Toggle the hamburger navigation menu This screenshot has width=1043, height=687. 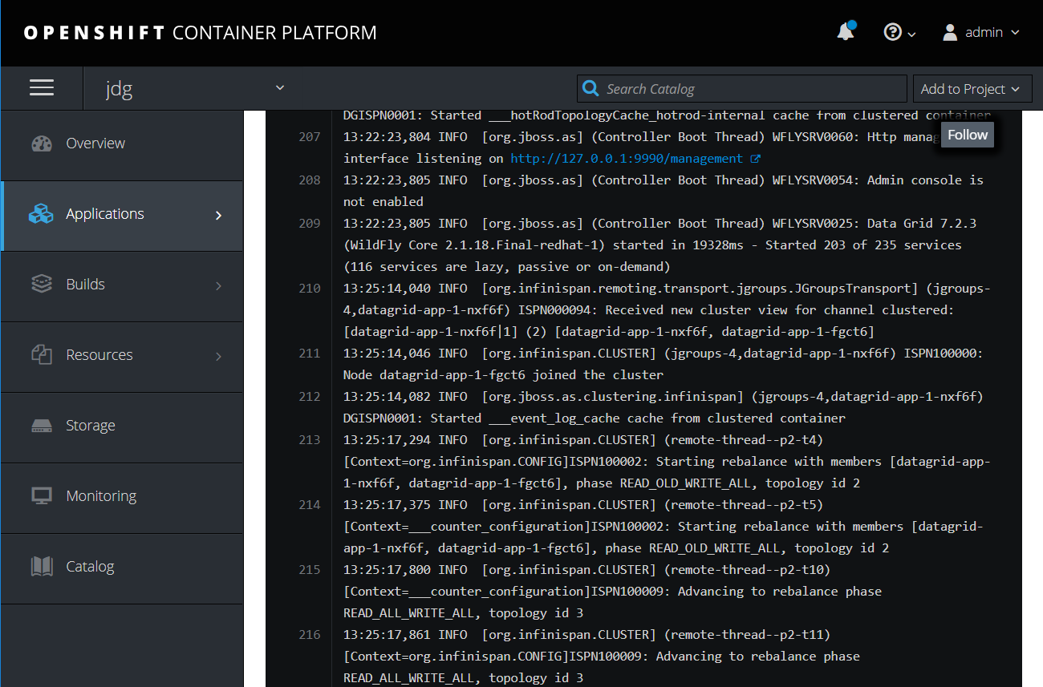pos(42,87)
